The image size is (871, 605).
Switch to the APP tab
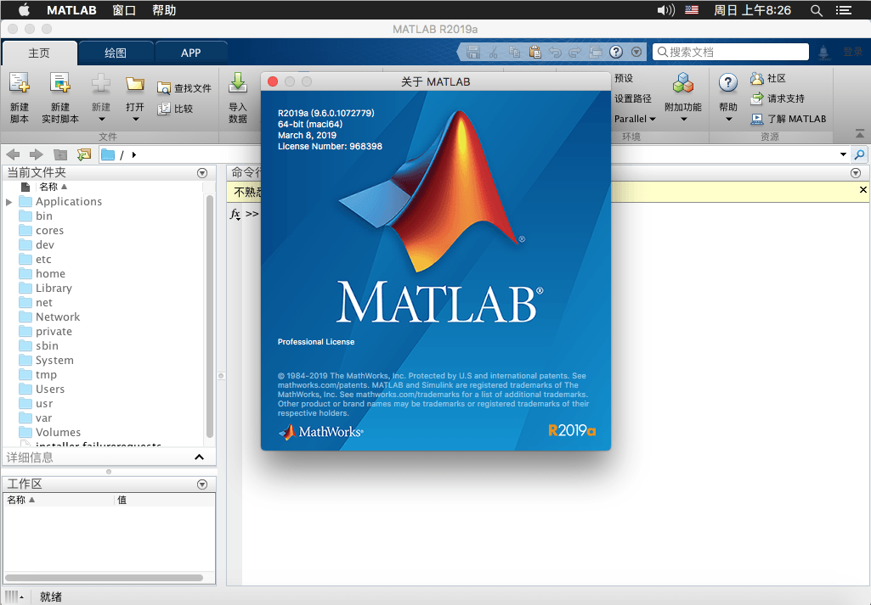[x=190, y=53]
